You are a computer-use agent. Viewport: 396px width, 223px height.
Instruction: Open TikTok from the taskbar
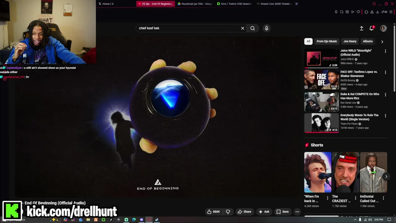click(x=111, y=220)
